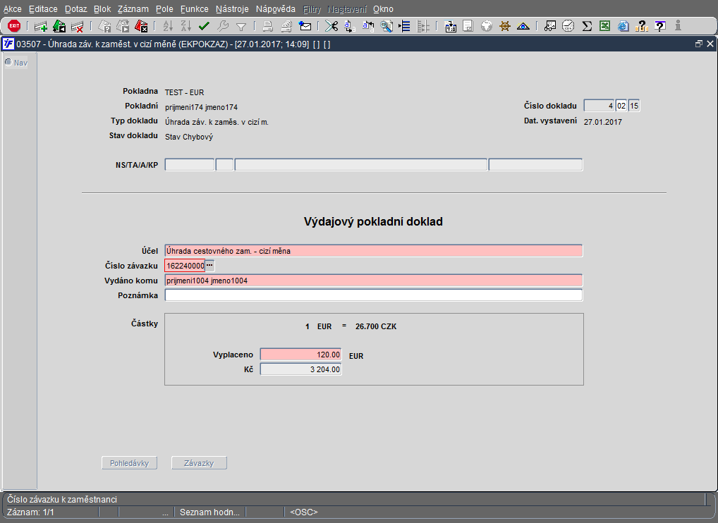Open the Akce menu

[13, 8]
